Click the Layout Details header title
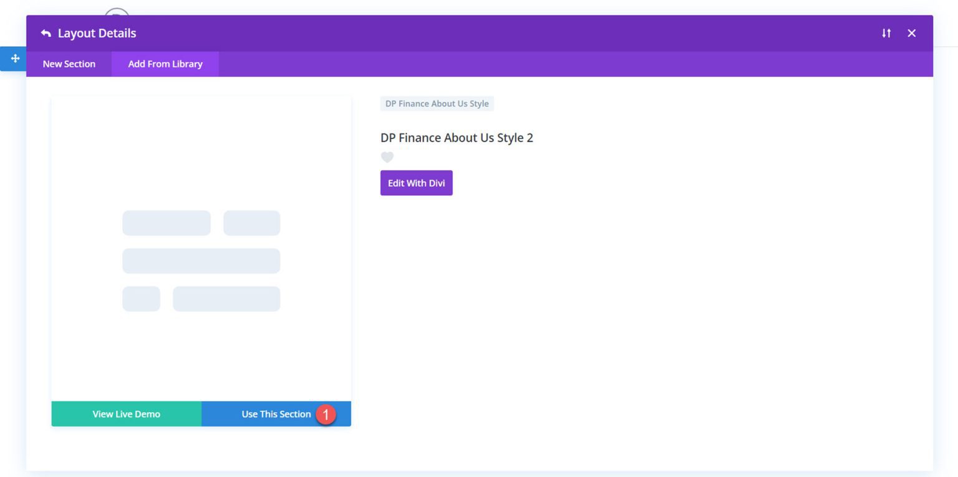 tap(97, 32)
